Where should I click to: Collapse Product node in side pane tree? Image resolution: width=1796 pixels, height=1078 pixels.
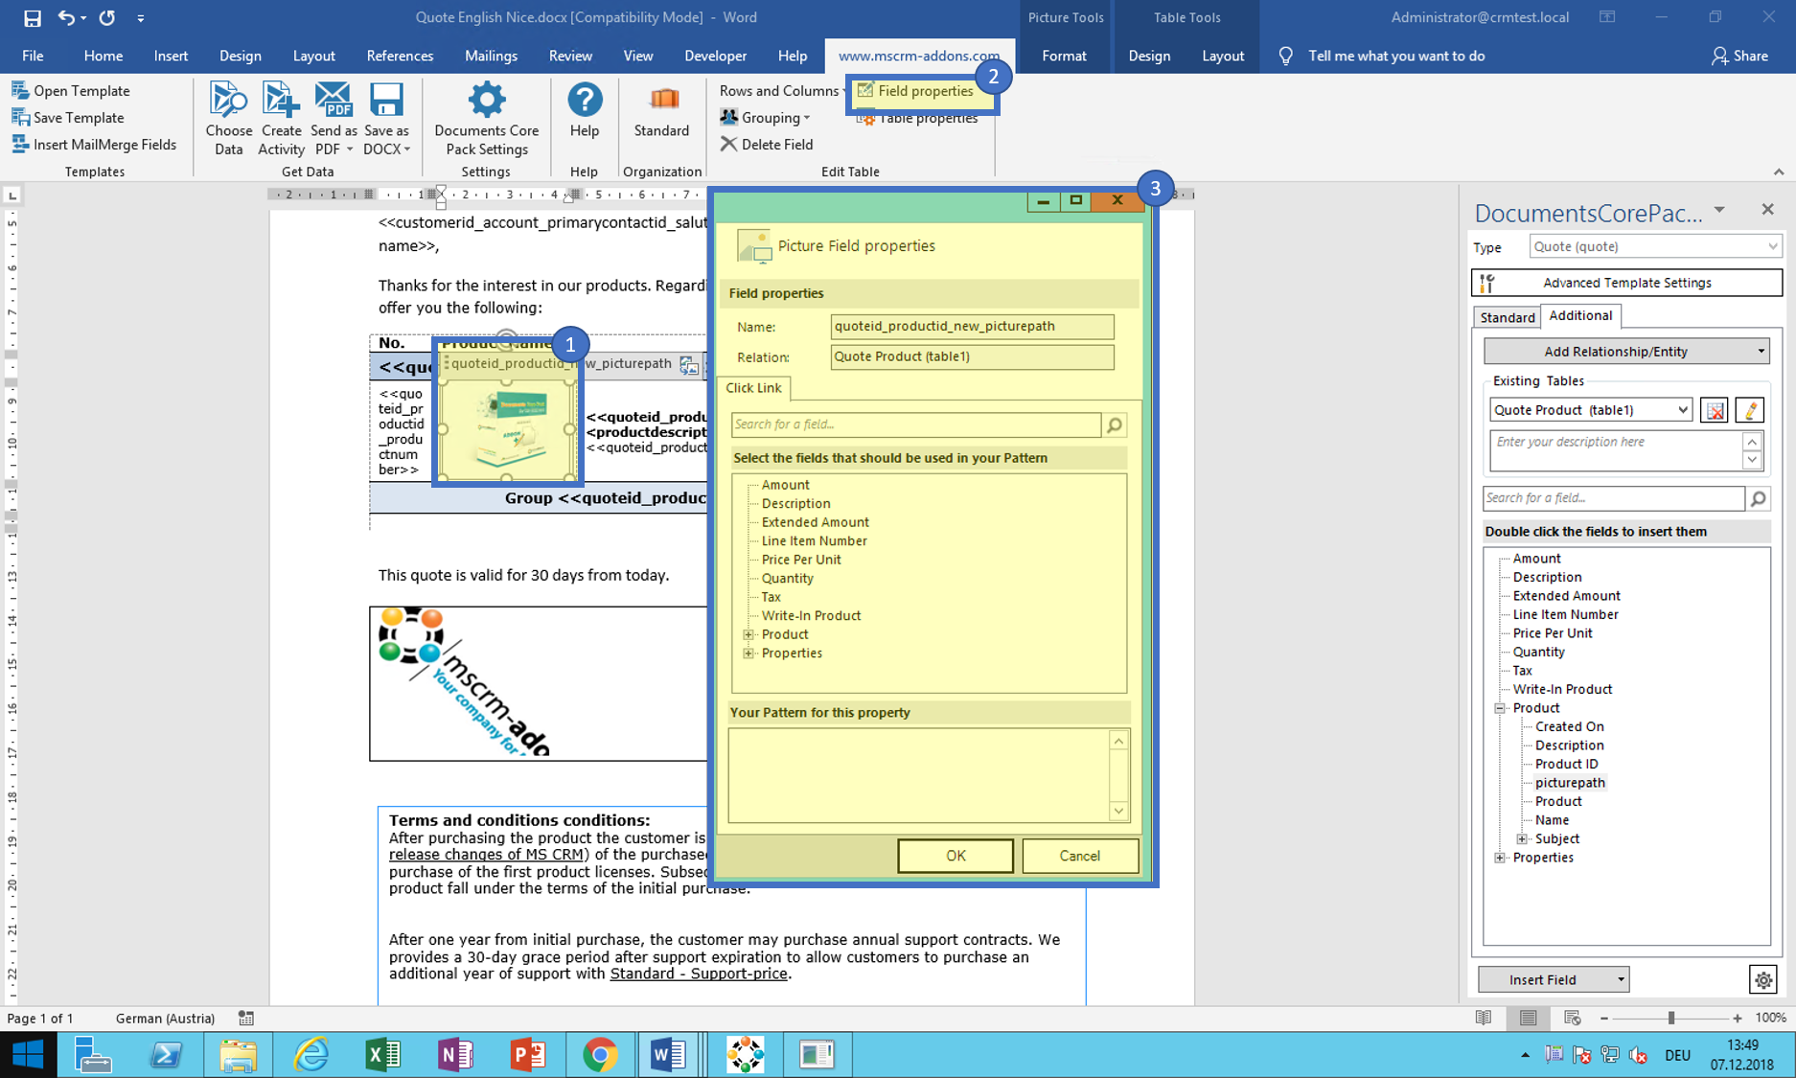point(1500,708)
